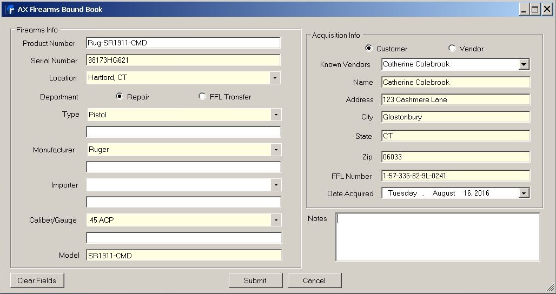Viewport: 556px width, 294px height.
Task: Expand the Type dropdown showing Pistol
Action: [x=276, y=115]
